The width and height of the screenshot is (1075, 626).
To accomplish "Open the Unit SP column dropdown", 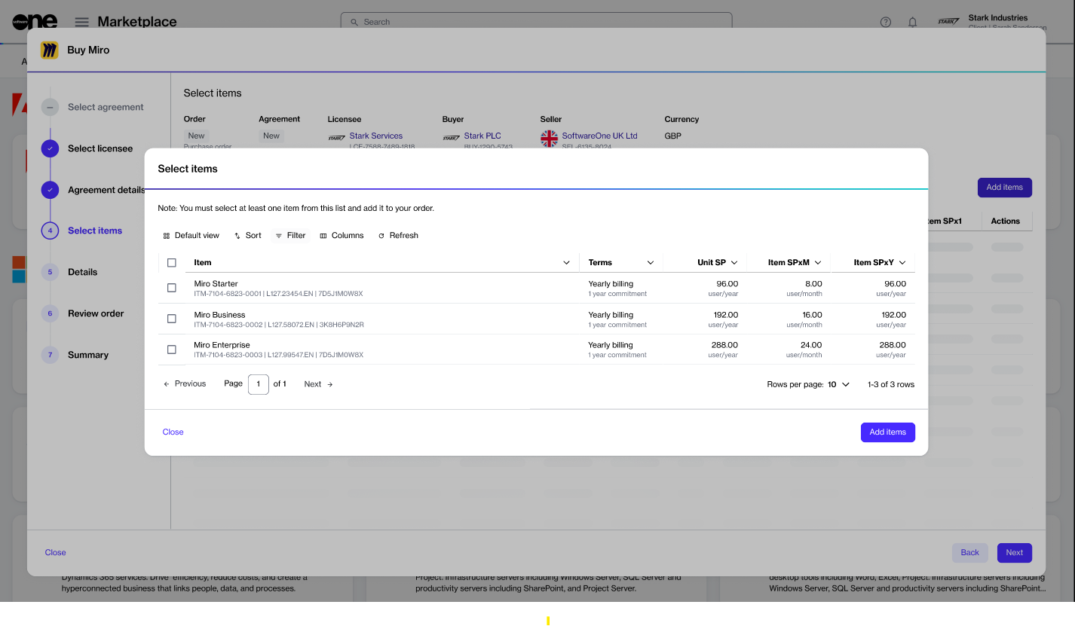I will [734, 263].
